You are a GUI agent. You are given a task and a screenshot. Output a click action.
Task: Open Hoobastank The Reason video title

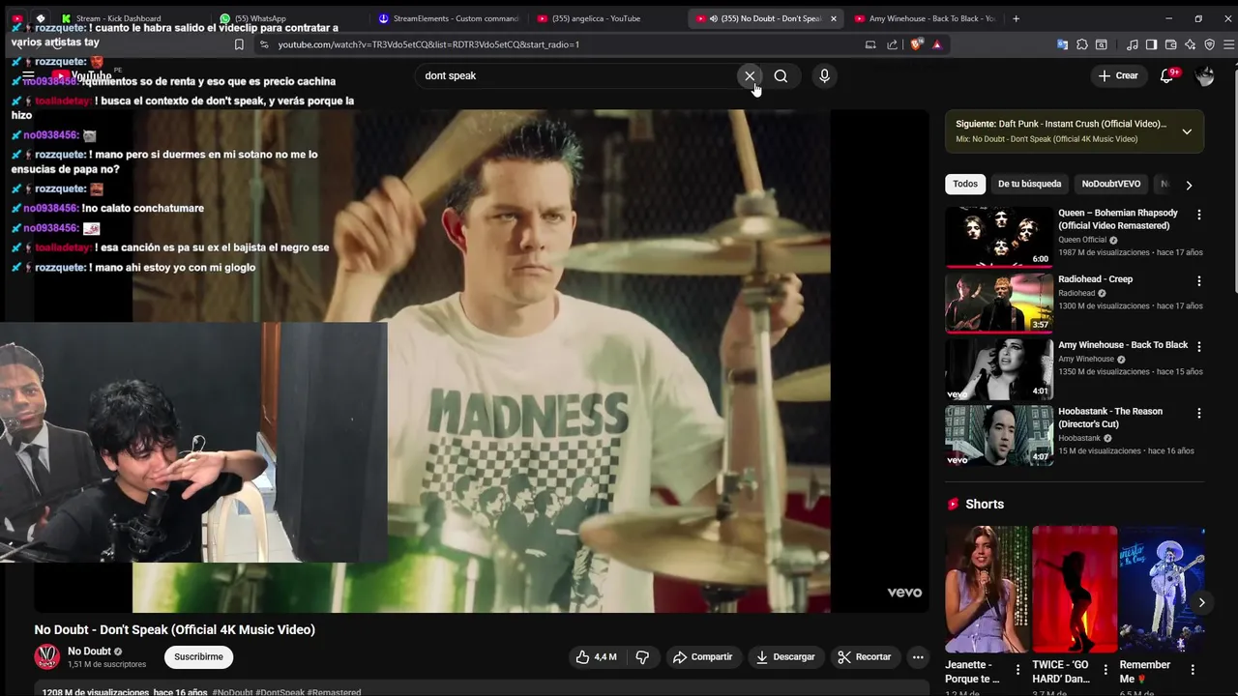(x=1110, y=418)
